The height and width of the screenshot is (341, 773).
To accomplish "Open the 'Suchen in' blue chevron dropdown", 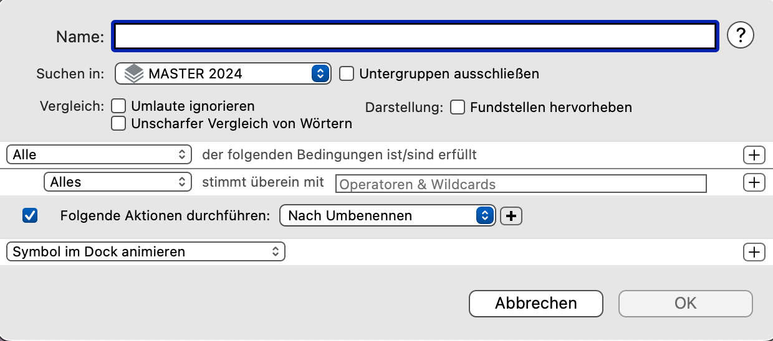I will point(320,74).
